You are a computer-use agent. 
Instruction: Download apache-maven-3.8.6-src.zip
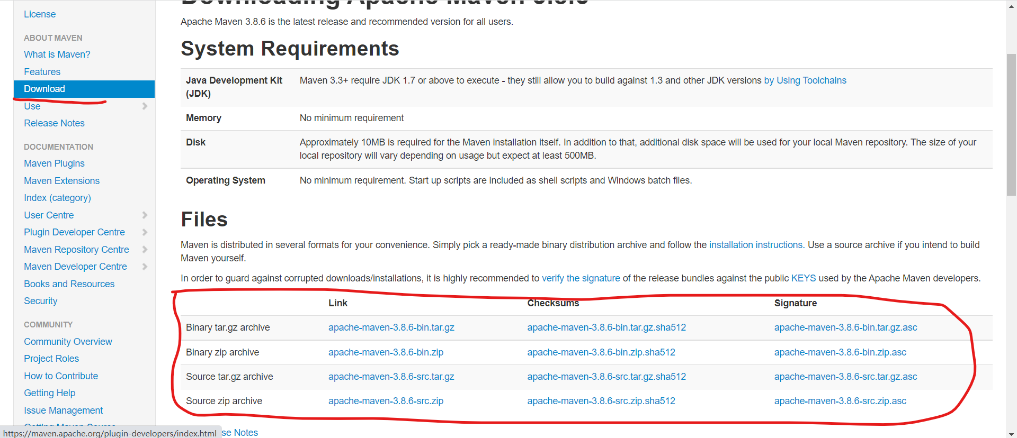(386, 401)
